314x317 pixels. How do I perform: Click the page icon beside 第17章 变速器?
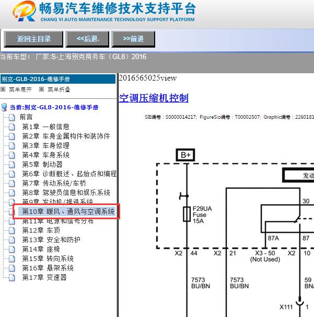point(12,277)
